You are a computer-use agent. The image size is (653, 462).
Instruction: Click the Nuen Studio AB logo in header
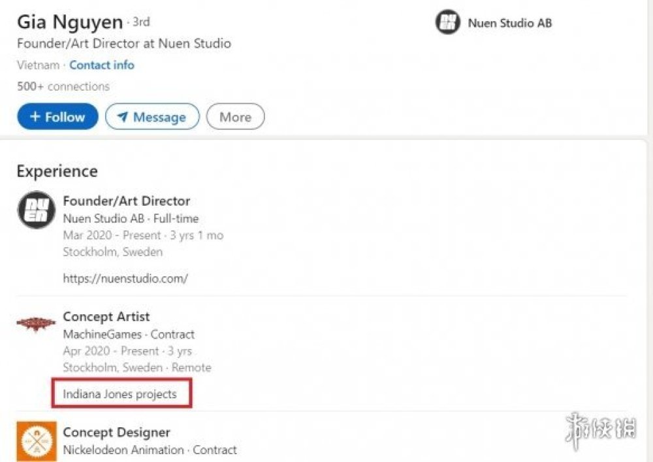pos(448,23)
